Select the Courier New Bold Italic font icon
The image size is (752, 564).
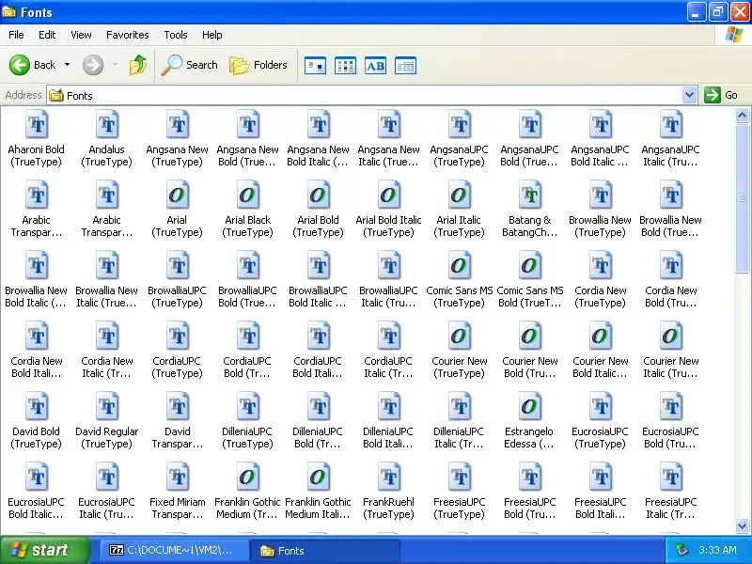(x=601, y=337)
